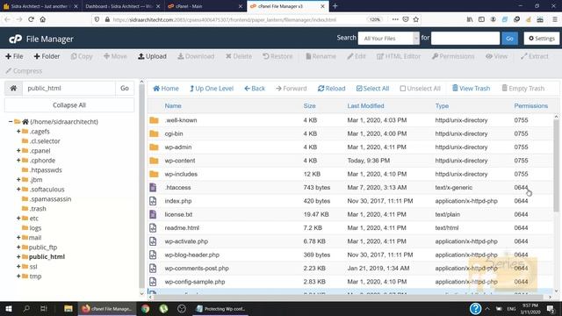Create a new Folder
Image resolution: width=562 pixels, height=316 pixels.
47,56
